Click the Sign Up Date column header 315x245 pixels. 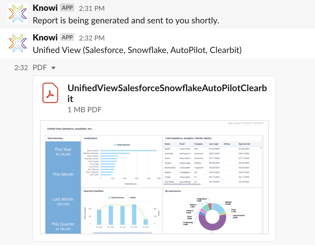(244, 144)
